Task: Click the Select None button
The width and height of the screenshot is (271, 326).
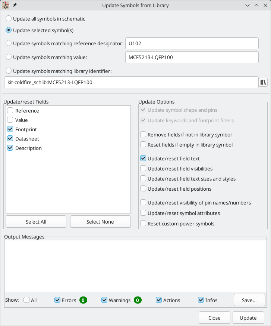Action: (x=100, y=222)
